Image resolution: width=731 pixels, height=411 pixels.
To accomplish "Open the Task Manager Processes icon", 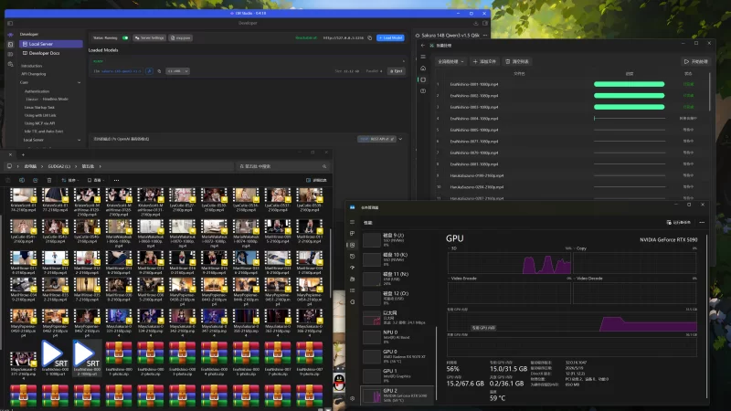I will click(x=352, y=234).
